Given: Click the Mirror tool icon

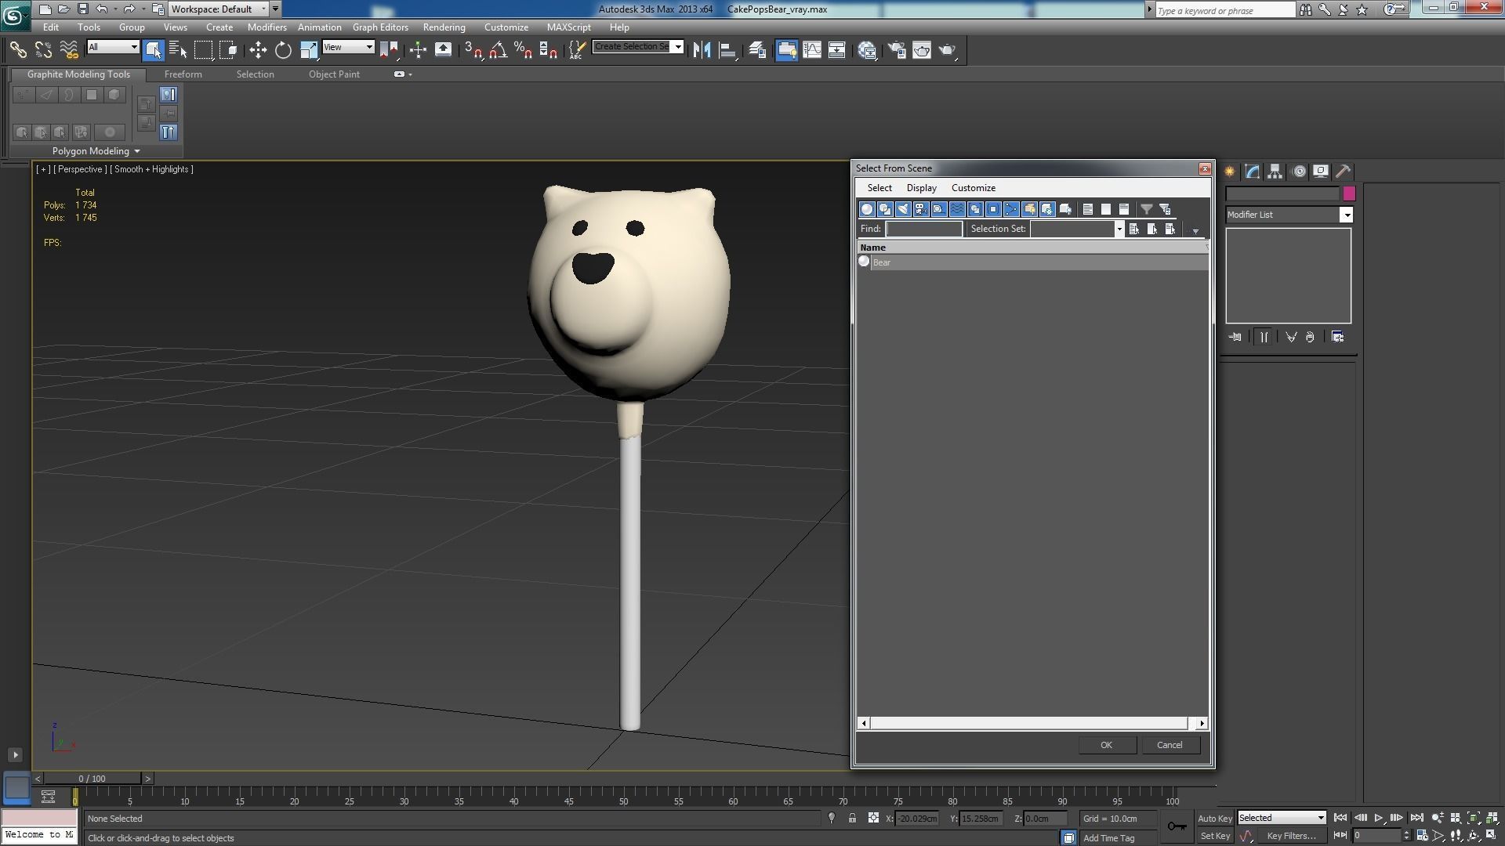Looking at the screenshot, I should point(702,50).
